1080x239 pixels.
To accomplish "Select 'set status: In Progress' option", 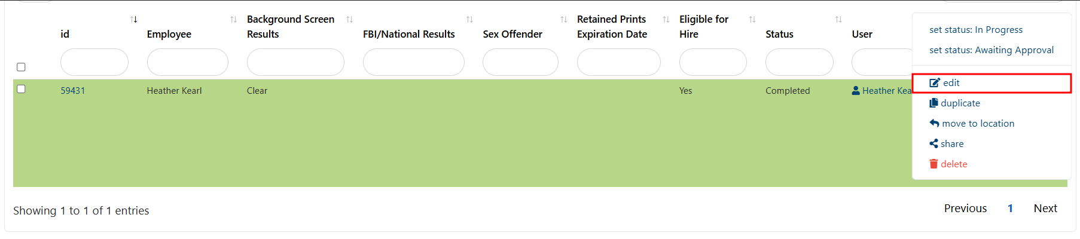I will click(975, 30).
